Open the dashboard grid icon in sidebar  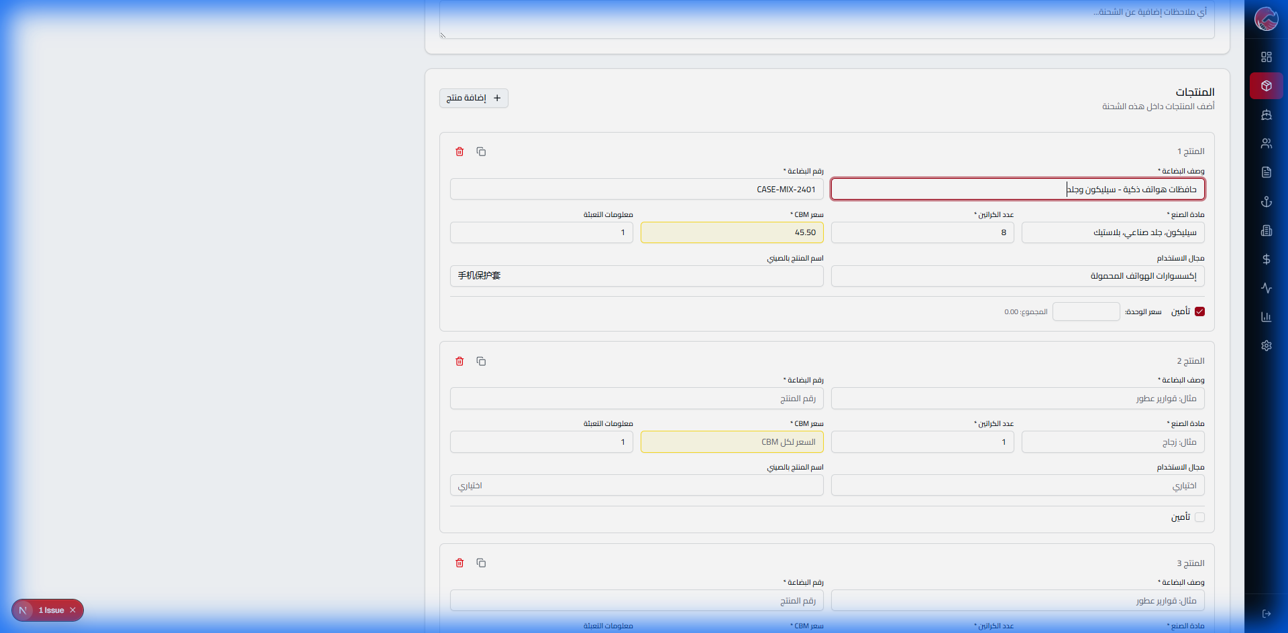tap(1266, 57)
